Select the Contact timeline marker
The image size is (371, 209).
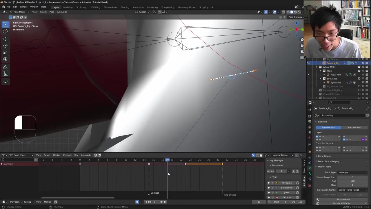[x=149, y=193]
